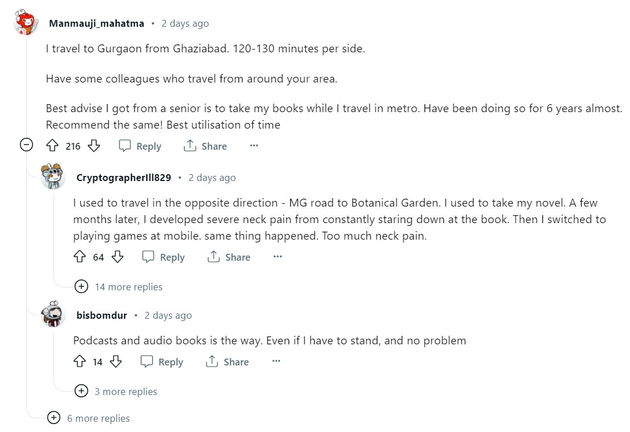Upvote bisbomdur's podcasts comment
This screenshot has height=432, width=630.
coord(80,361)
